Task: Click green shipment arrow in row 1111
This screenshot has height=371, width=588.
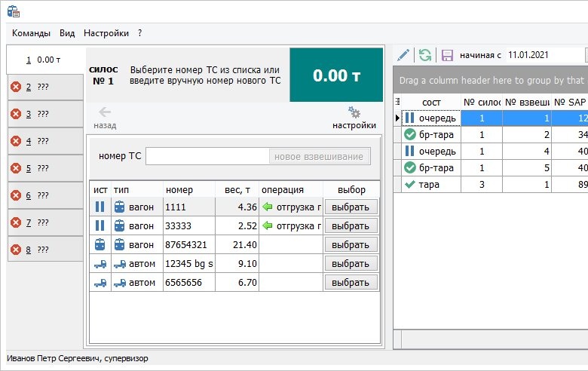Action: (x=268, y=207)
